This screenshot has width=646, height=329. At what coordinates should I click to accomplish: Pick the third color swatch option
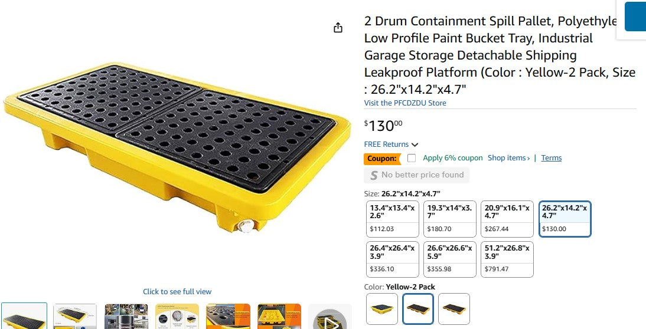click(454, 308)
